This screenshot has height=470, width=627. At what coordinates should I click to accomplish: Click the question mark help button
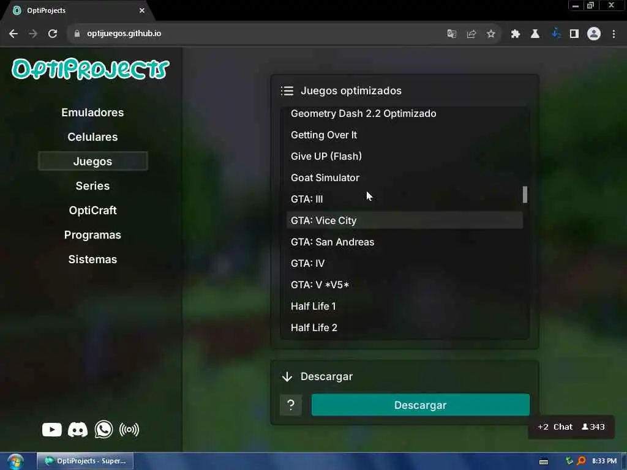pyautogui.click(x=291, y=405)
